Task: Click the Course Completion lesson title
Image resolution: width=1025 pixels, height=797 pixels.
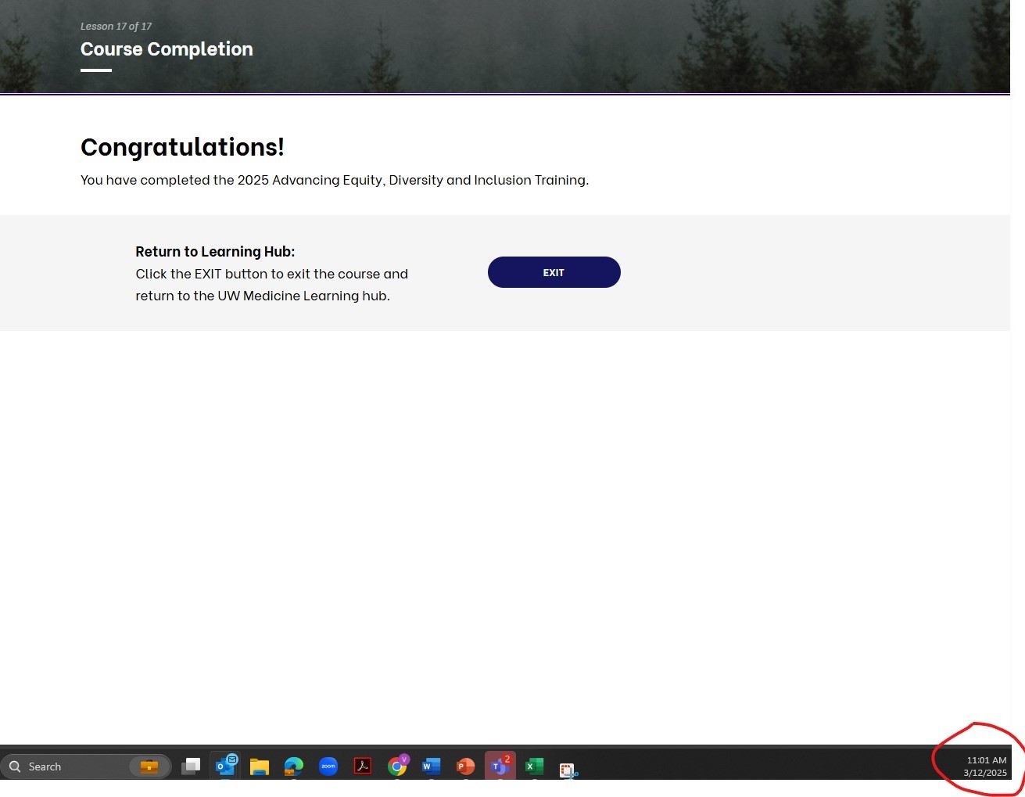Action: coord(167,49)
